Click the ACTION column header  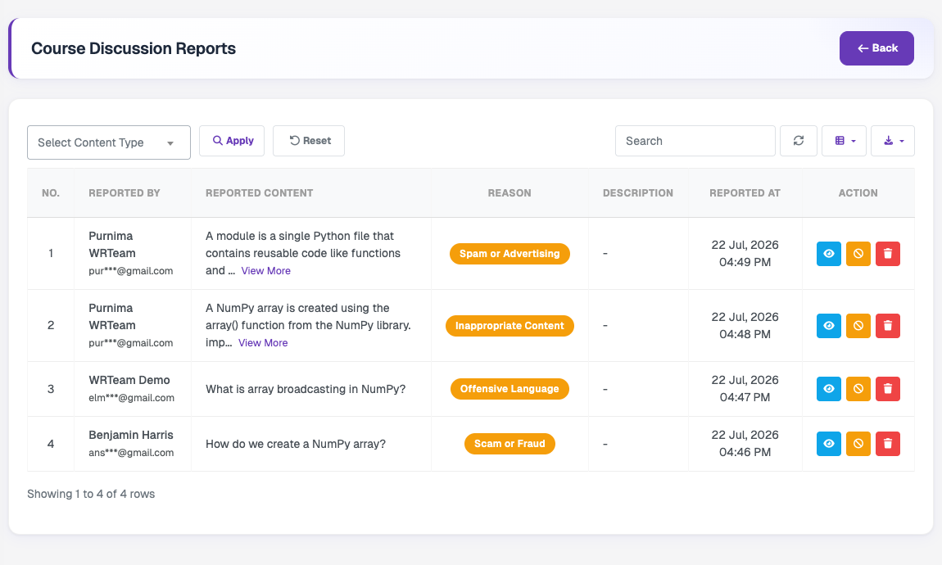[858, 192]
